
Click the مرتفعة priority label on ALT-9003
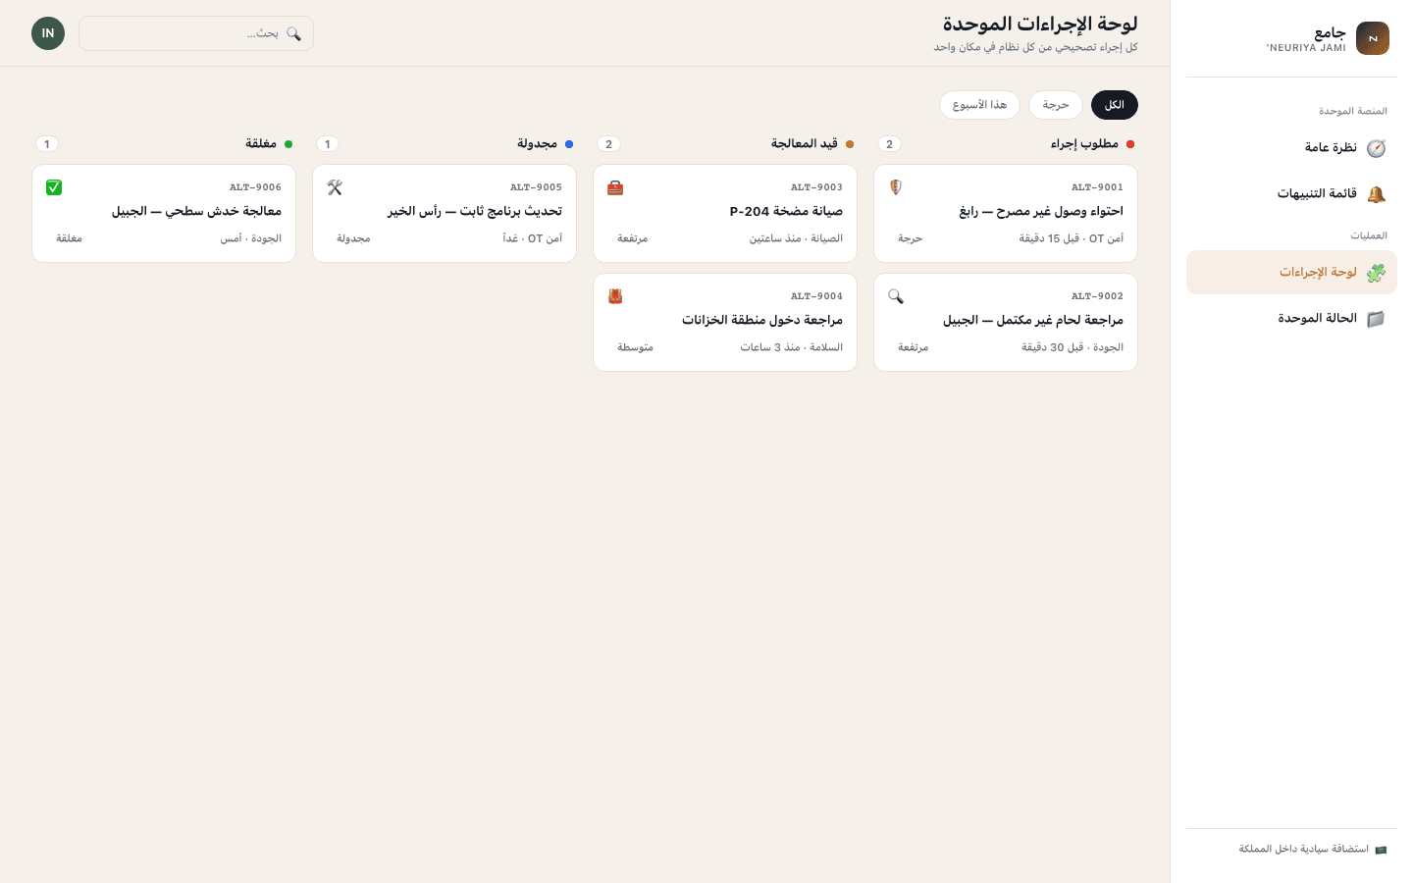[x=633, y=238]
